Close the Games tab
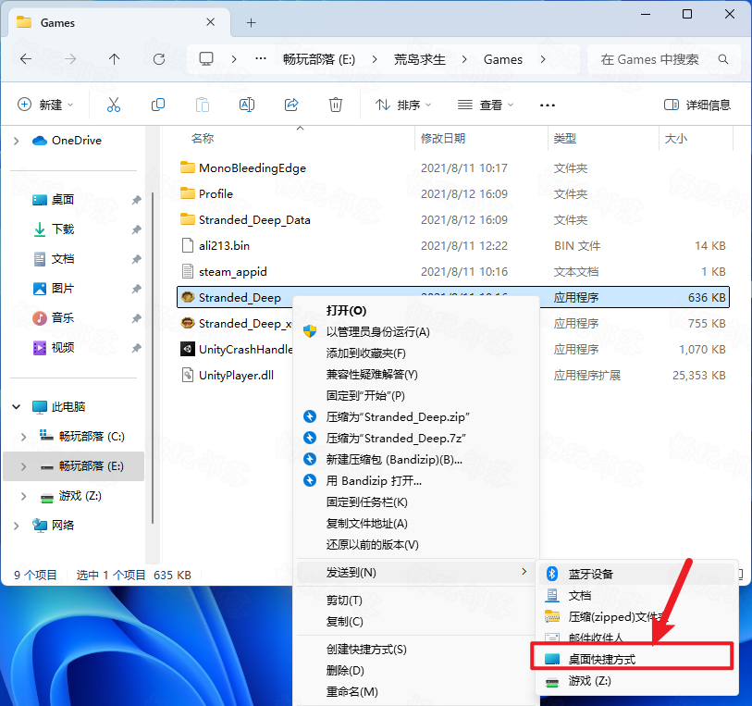 pyautogui.click(x=211, y=22)
